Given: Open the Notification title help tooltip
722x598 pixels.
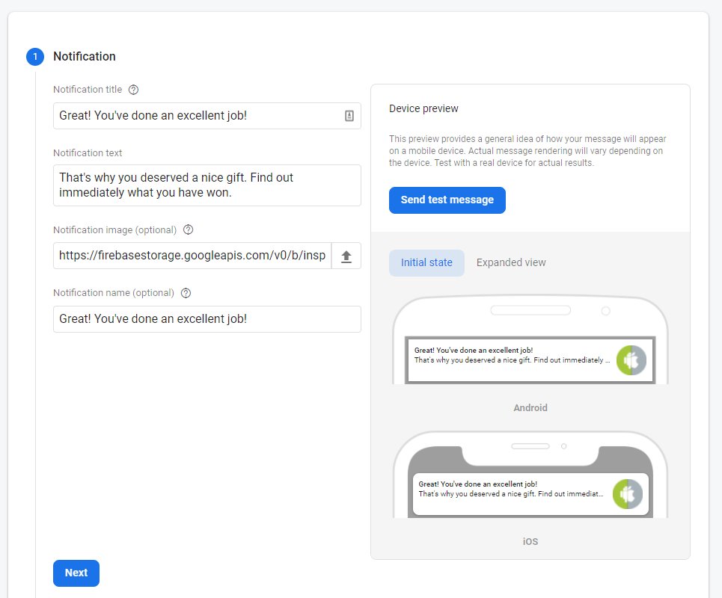Looking at the screenshot, I should (133, 89).
